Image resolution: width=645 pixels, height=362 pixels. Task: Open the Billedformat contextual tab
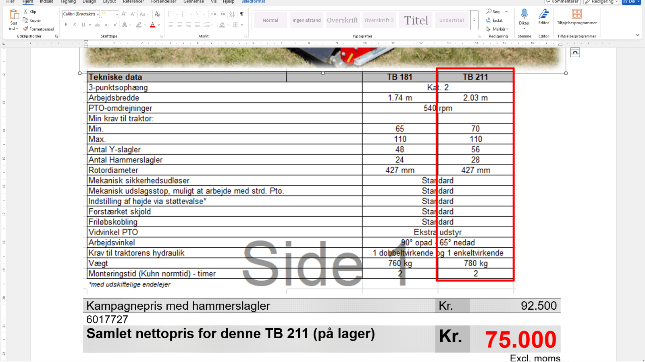click(253, 2)
